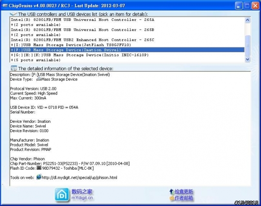Image resolution: width=261 pixels, height=206 pixels.
Task: Click the Serial Number line
Action: click(x=23, y=112)
